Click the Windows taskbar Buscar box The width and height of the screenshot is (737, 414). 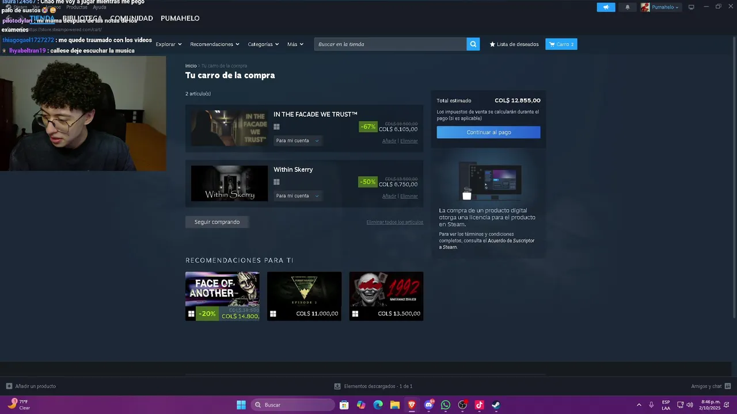tap(292, 405)
